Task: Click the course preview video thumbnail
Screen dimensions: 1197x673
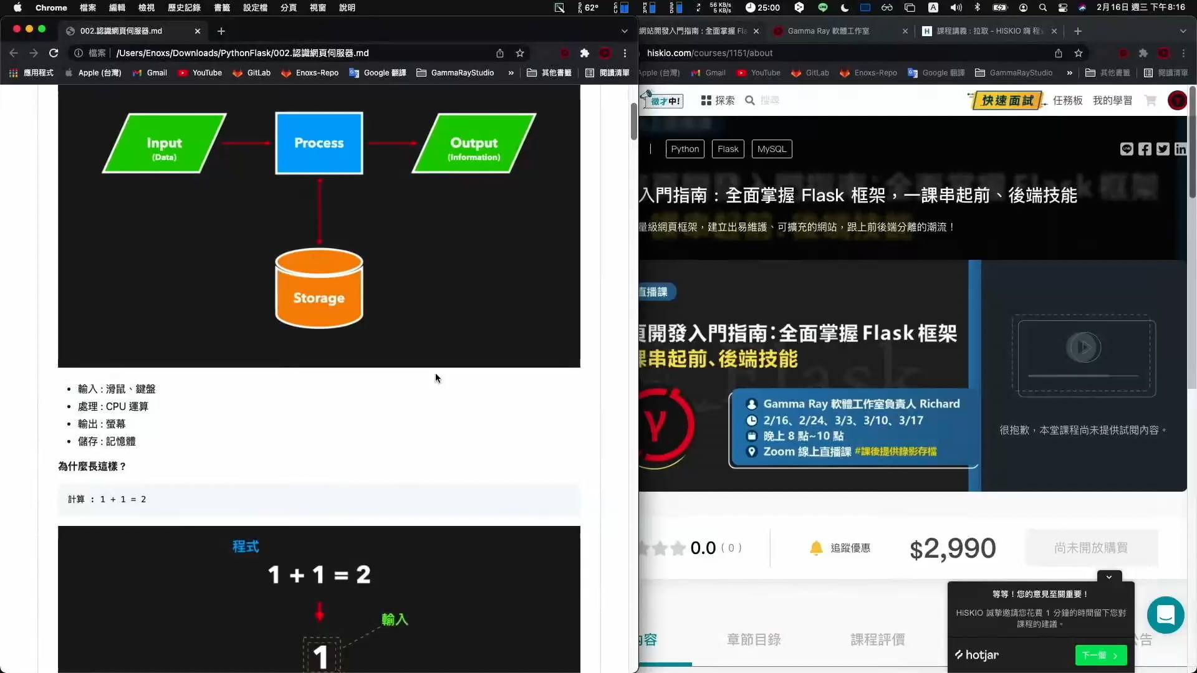Action: click(x=1084, y=347)
